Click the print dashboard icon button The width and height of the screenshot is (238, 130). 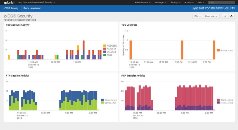click(x=231, y=16)
